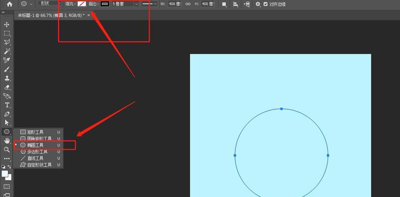Click the 描边 stroke color swatch
Viewport: 400px width, 197px height.
point(105,4)
